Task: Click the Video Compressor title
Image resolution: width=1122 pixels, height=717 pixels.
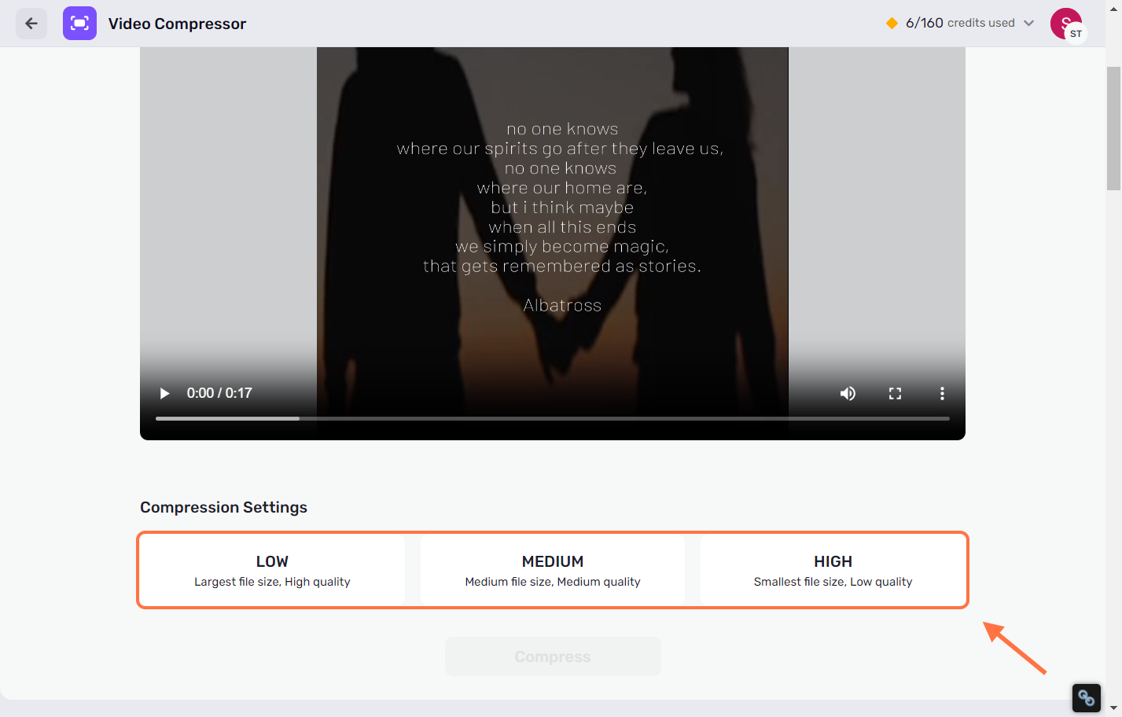Action: [177, 24]
